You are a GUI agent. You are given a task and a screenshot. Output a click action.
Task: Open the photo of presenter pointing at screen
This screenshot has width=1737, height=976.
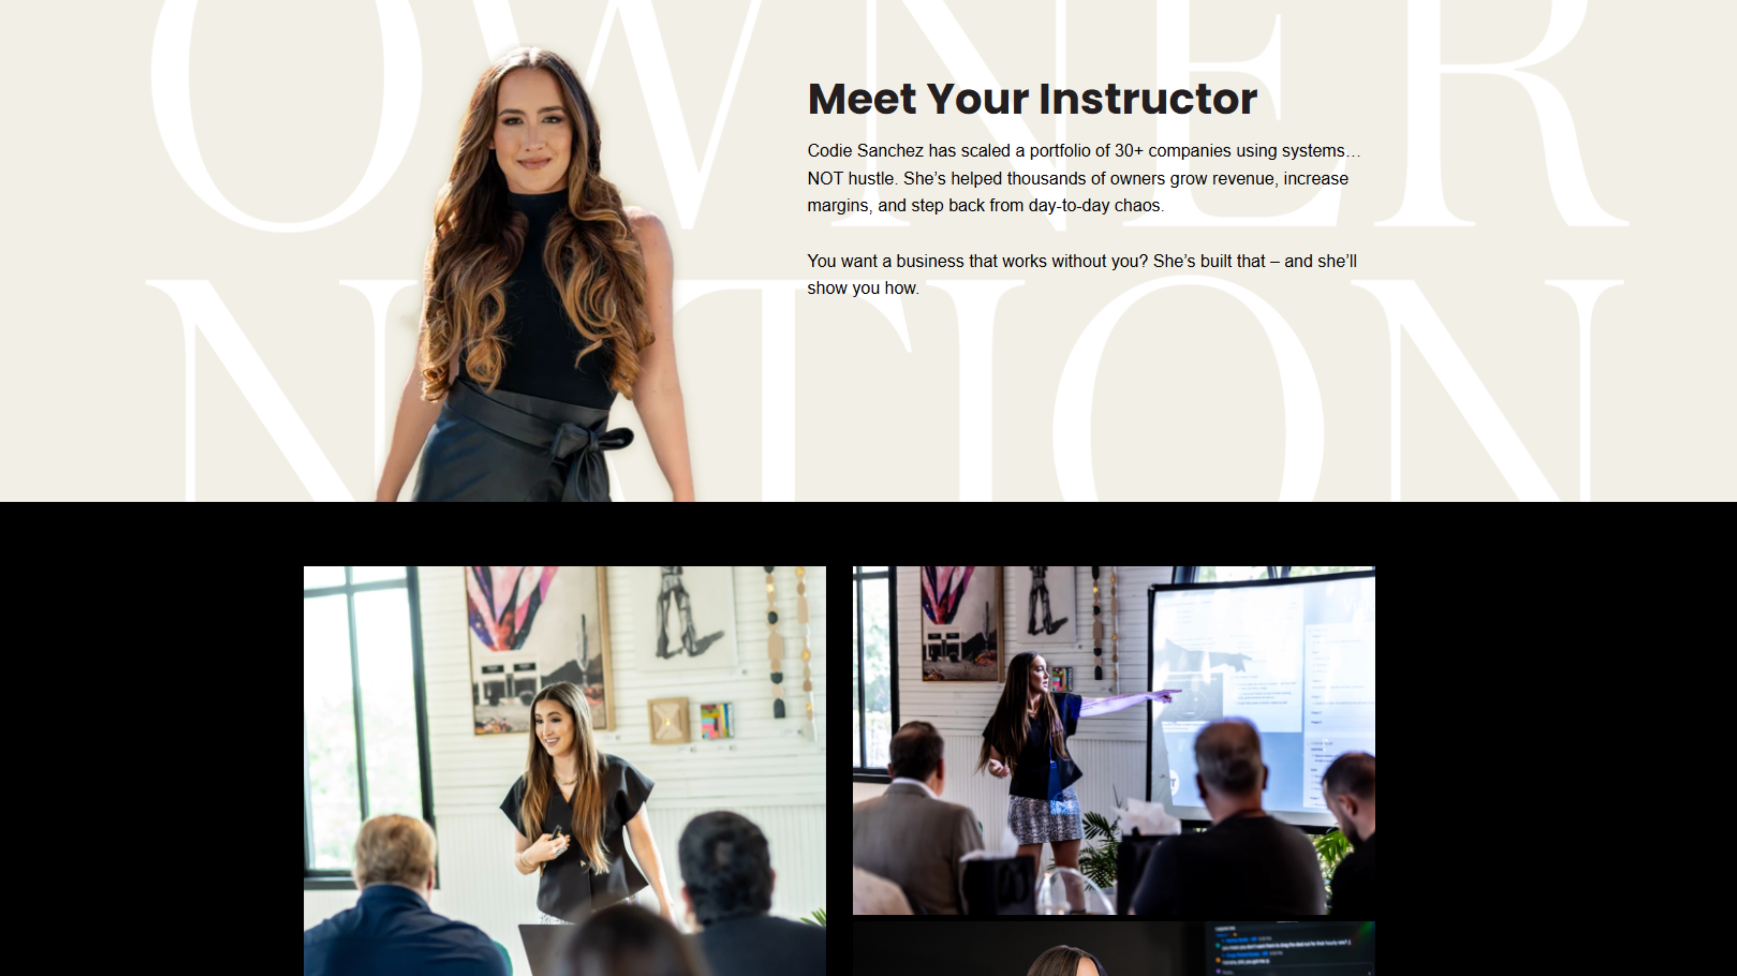[x=1113, y=740]
